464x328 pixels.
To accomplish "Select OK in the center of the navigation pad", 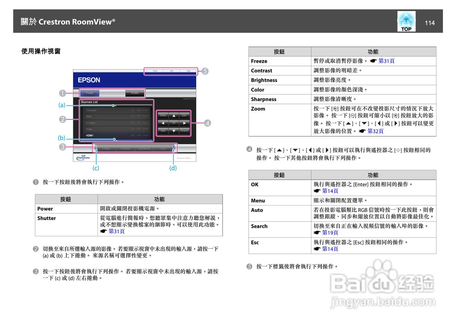I will click(174, 123).
